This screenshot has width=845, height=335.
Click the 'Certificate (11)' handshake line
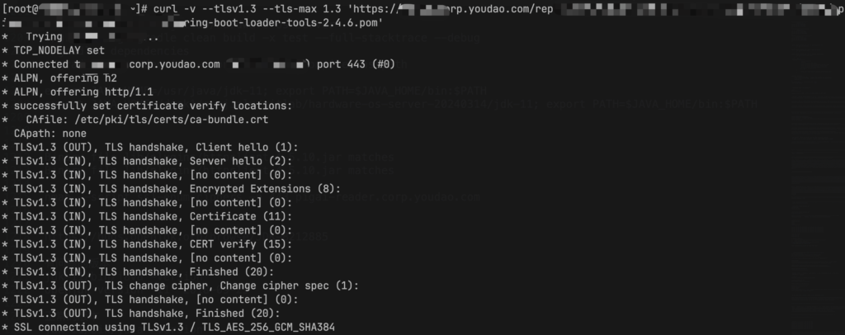tap(147, 216)
